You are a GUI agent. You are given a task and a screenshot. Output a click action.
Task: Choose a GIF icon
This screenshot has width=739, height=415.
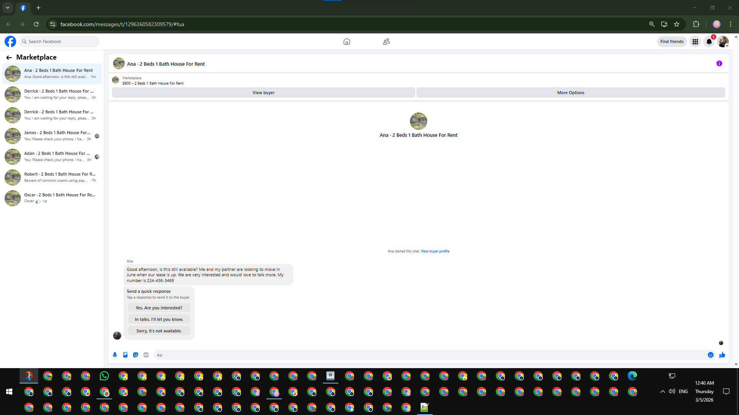coord(146,355)
